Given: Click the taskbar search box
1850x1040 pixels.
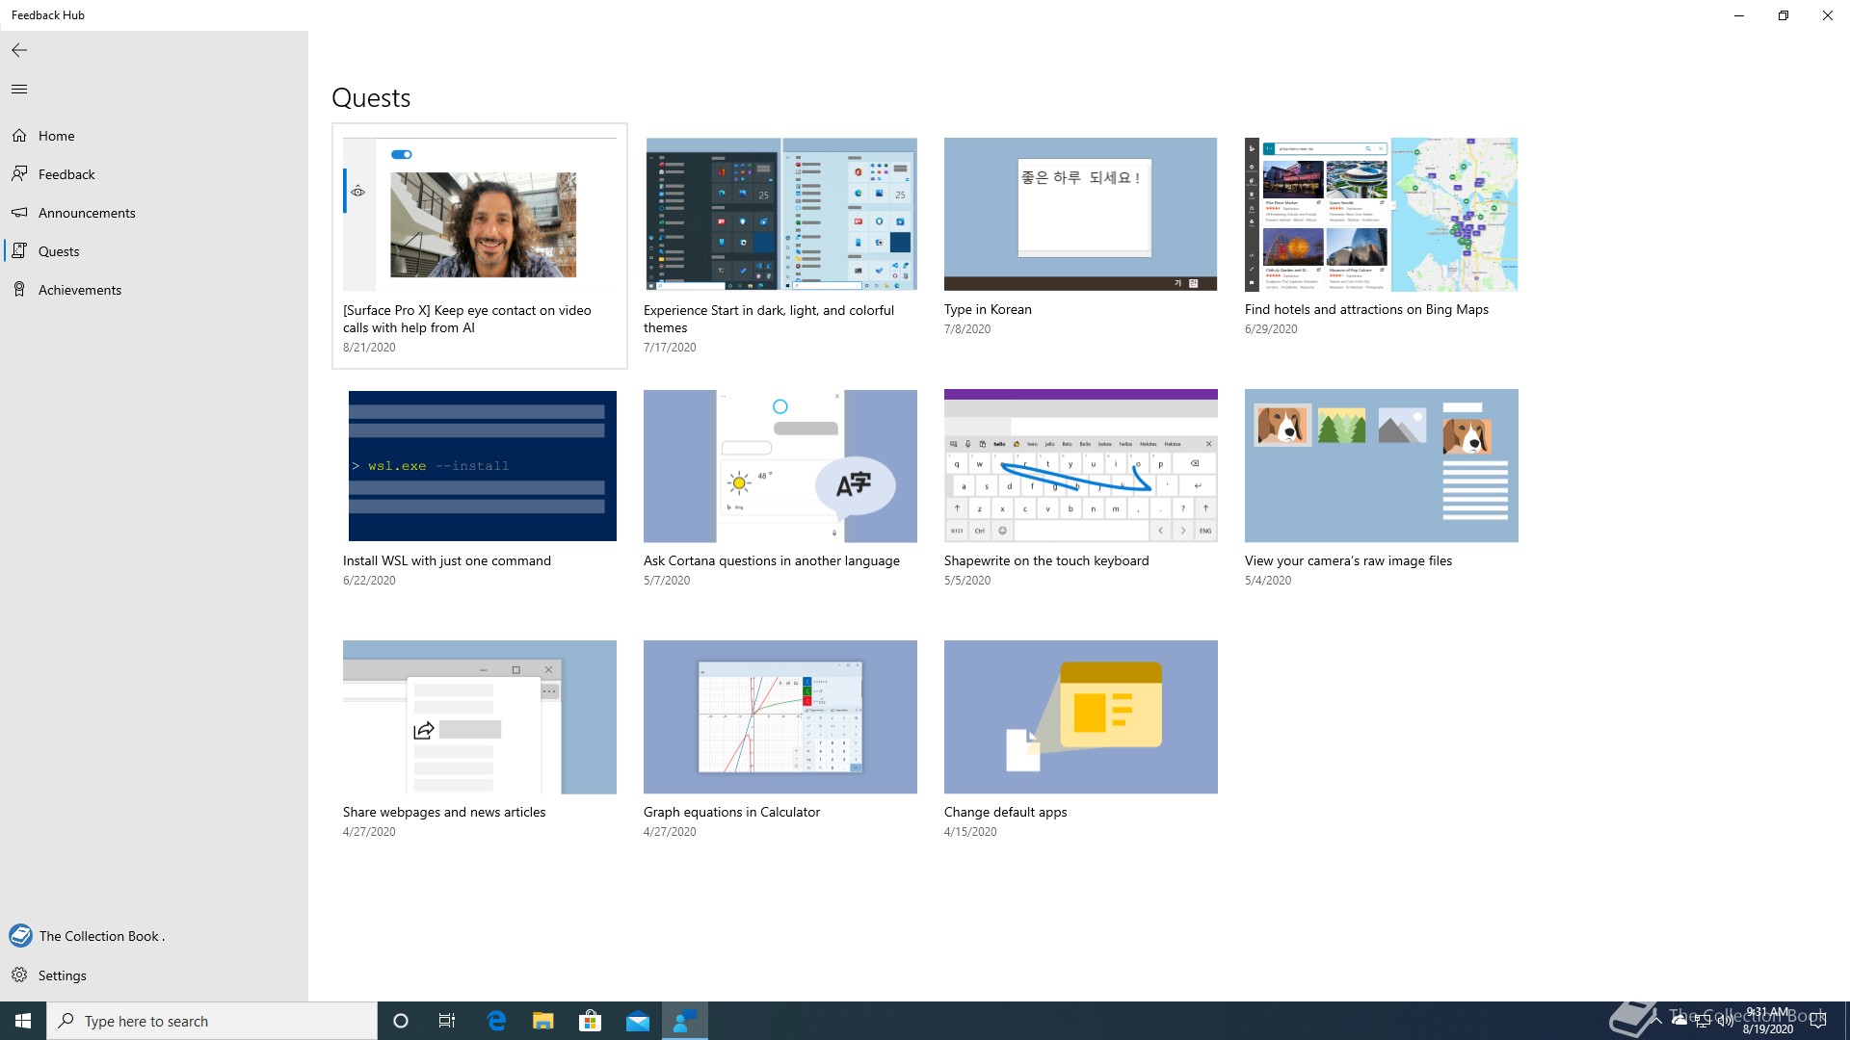Looking at the screenshot, I should tap(212, 1021).
